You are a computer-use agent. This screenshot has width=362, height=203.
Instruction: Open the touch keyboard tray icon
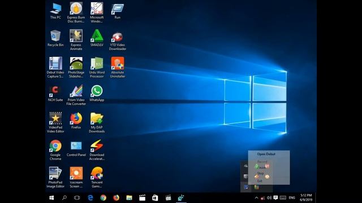(x=283, y=198)
